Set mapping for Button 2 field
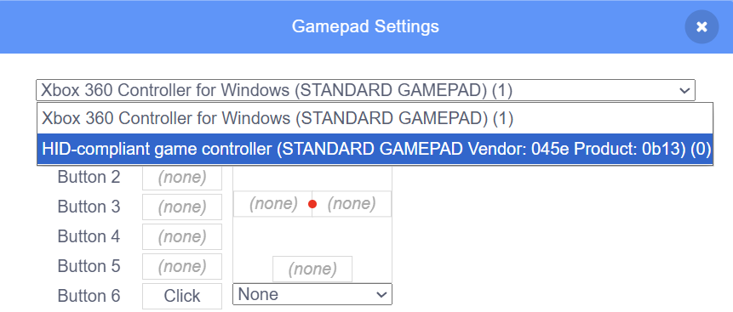Screen dimensions: 733x312 point(182,178)
